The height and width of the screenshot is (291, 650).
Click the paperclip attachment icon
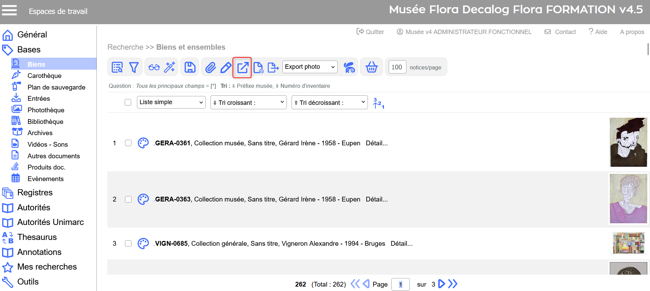[x=211, y=67]
